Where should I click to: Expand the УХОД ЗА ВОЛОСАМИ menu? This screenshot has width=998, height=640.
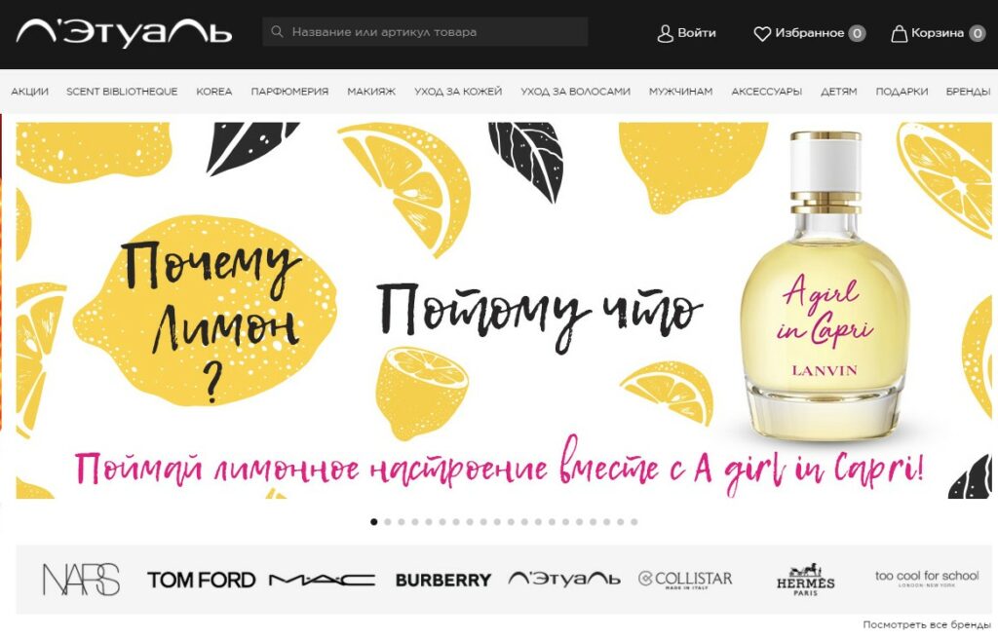tap(575, 92)
